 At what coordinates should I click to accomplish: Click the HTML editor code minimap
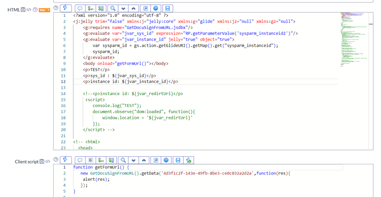coord(354,39)
